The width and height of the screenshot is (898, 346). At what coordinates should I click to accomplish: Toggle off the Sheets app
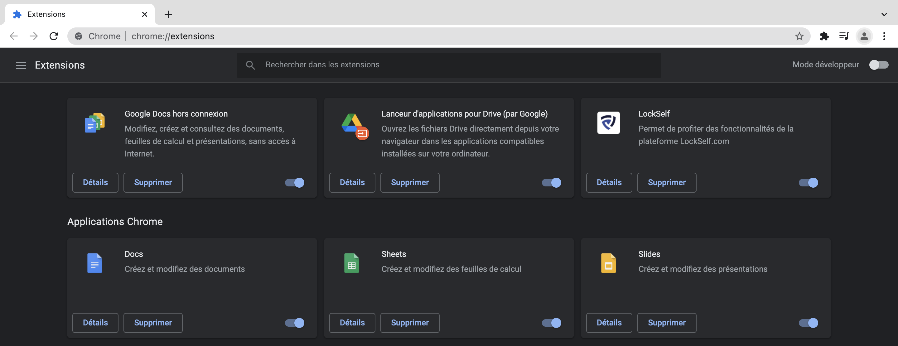[552, 323]
